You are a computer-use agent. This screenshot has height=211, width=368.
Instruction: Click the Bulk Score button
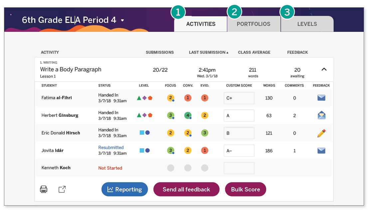coord(245,189)
